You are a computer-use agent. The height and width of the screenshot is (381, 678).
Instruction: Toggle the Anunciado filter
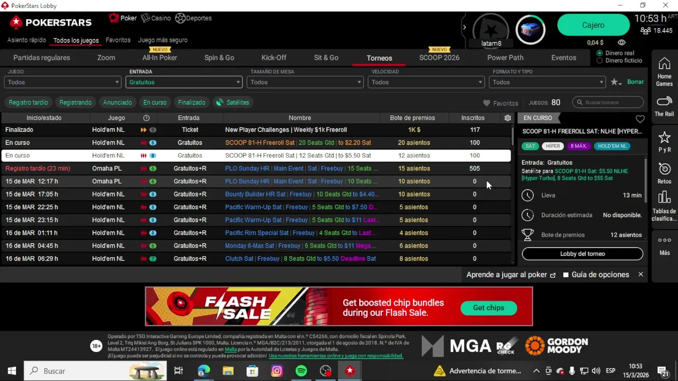pyautogui.click(x=117, y=102)
